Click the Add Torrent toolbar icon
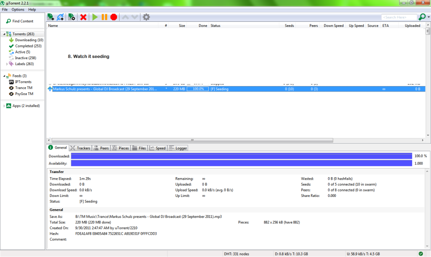 pos(51,17)
